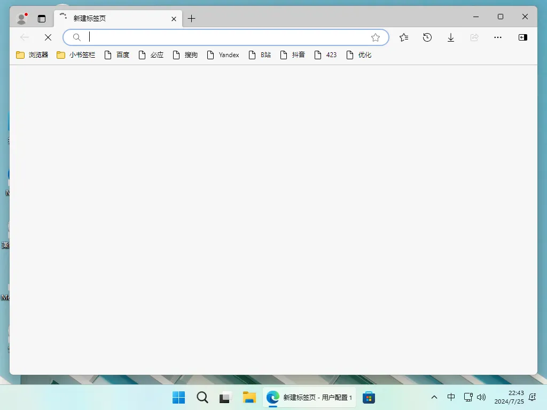
Task: Open the favorites list icon
Action: [403, 37]
